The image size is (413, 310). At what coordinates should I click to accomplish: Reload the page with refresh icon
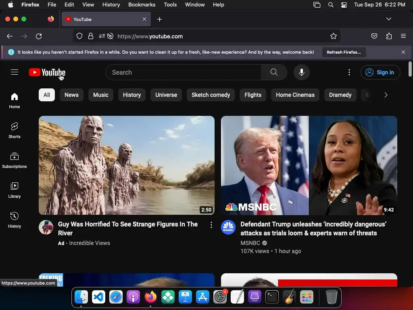(x=39, y=36)
